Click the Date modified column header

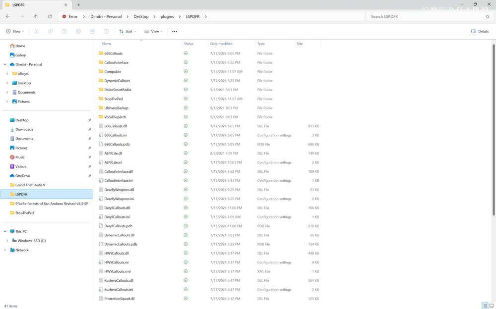[221, 44]
